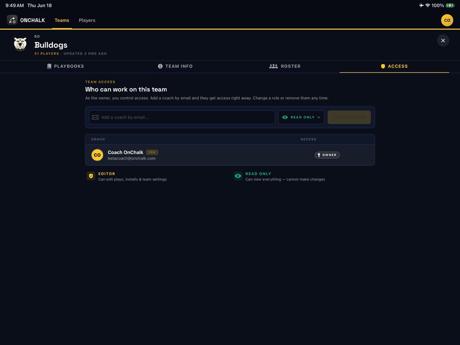This screenshot has height=345, width=460.
Task: Select the Access tab
Action: tap(394, 66)
